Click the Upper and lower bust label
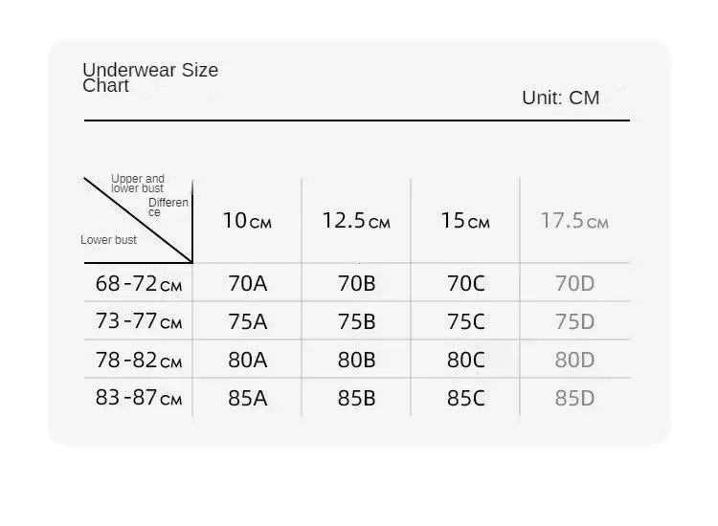The width and height of the screenshot is (718, 526). pyautogui.click(x=137, y=184)
